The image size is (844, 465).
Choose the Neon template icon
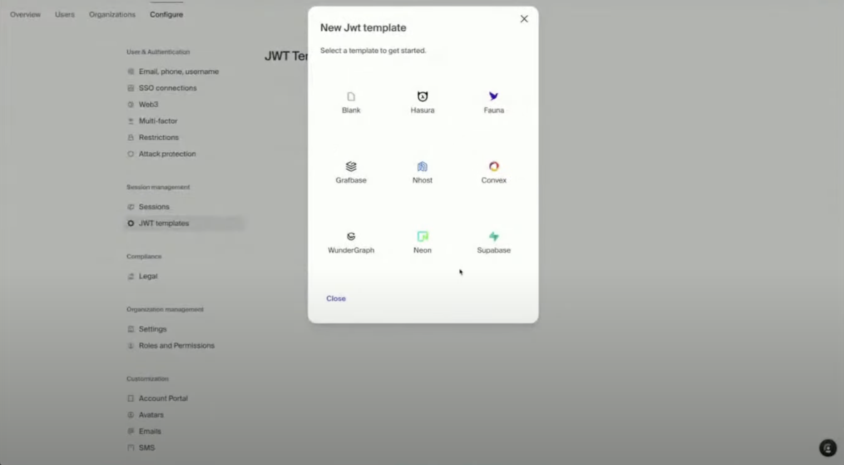422,237
